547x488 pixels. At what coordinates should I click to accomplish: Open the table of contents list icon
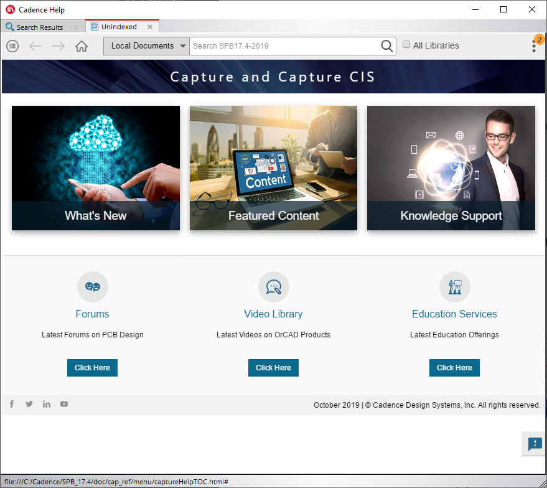tap(12, 46)
